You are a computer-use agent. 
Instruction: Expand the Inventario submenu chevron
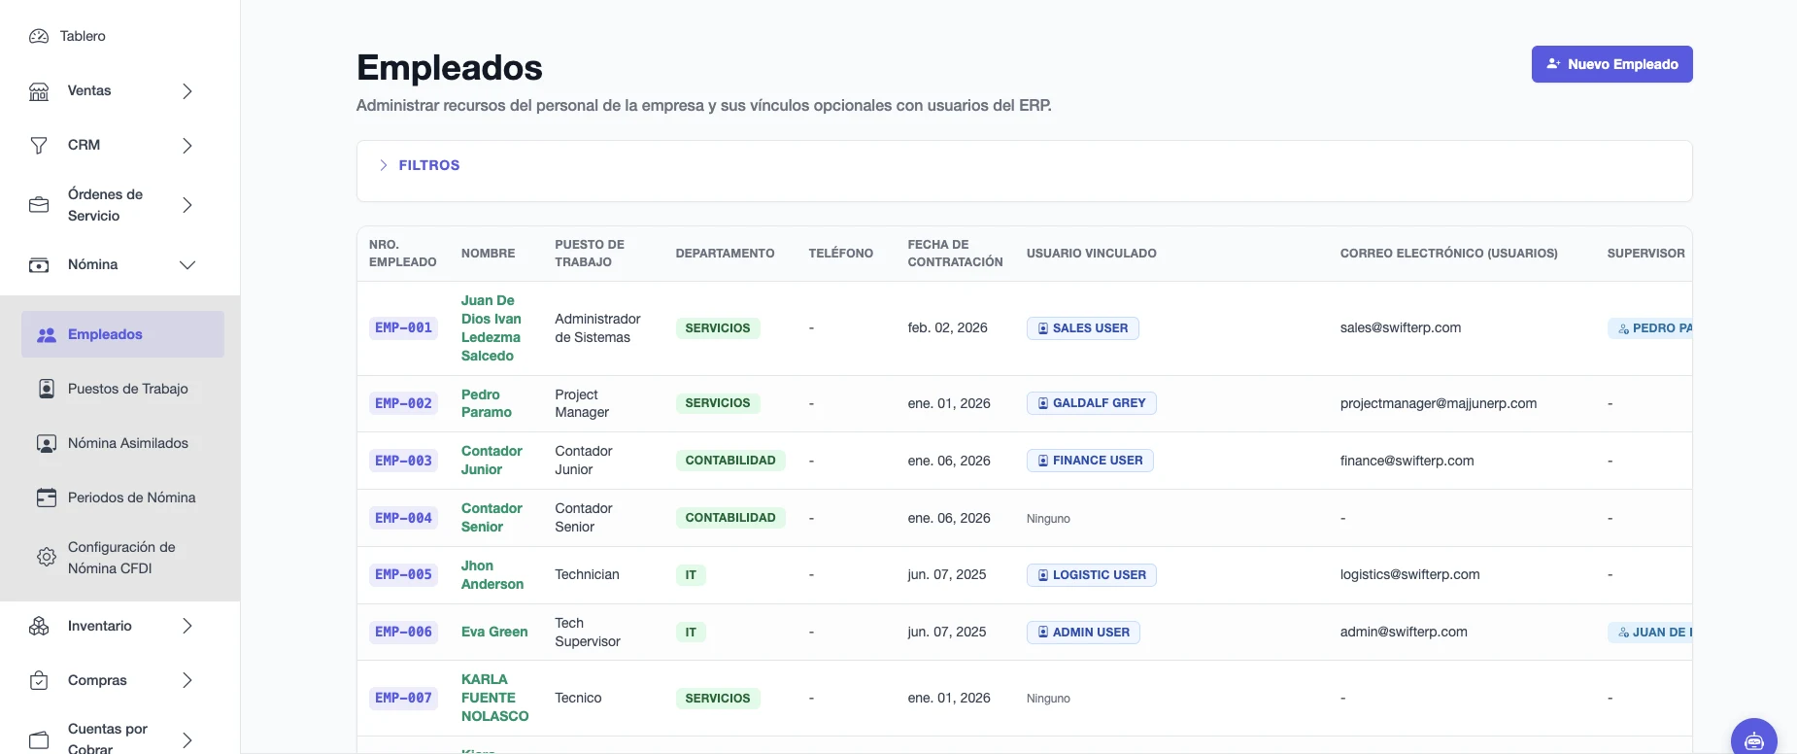pyautogui.click(x=187, y=627)
